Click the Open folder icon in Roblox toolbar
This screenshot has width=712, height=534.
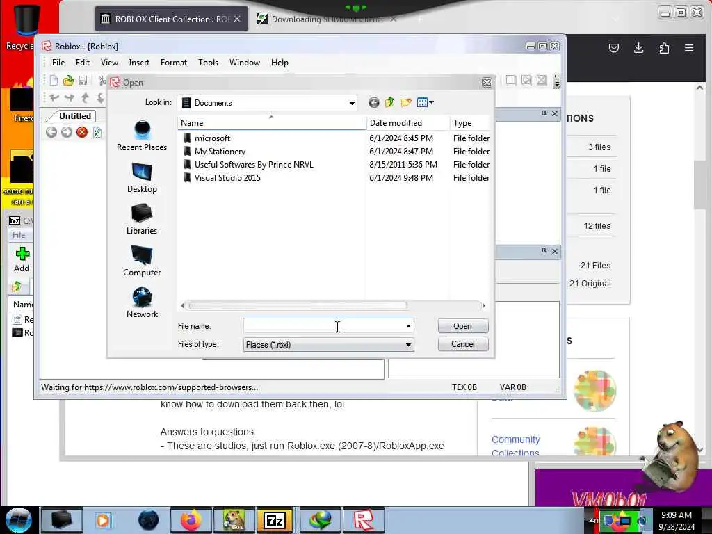click(68, 81)
